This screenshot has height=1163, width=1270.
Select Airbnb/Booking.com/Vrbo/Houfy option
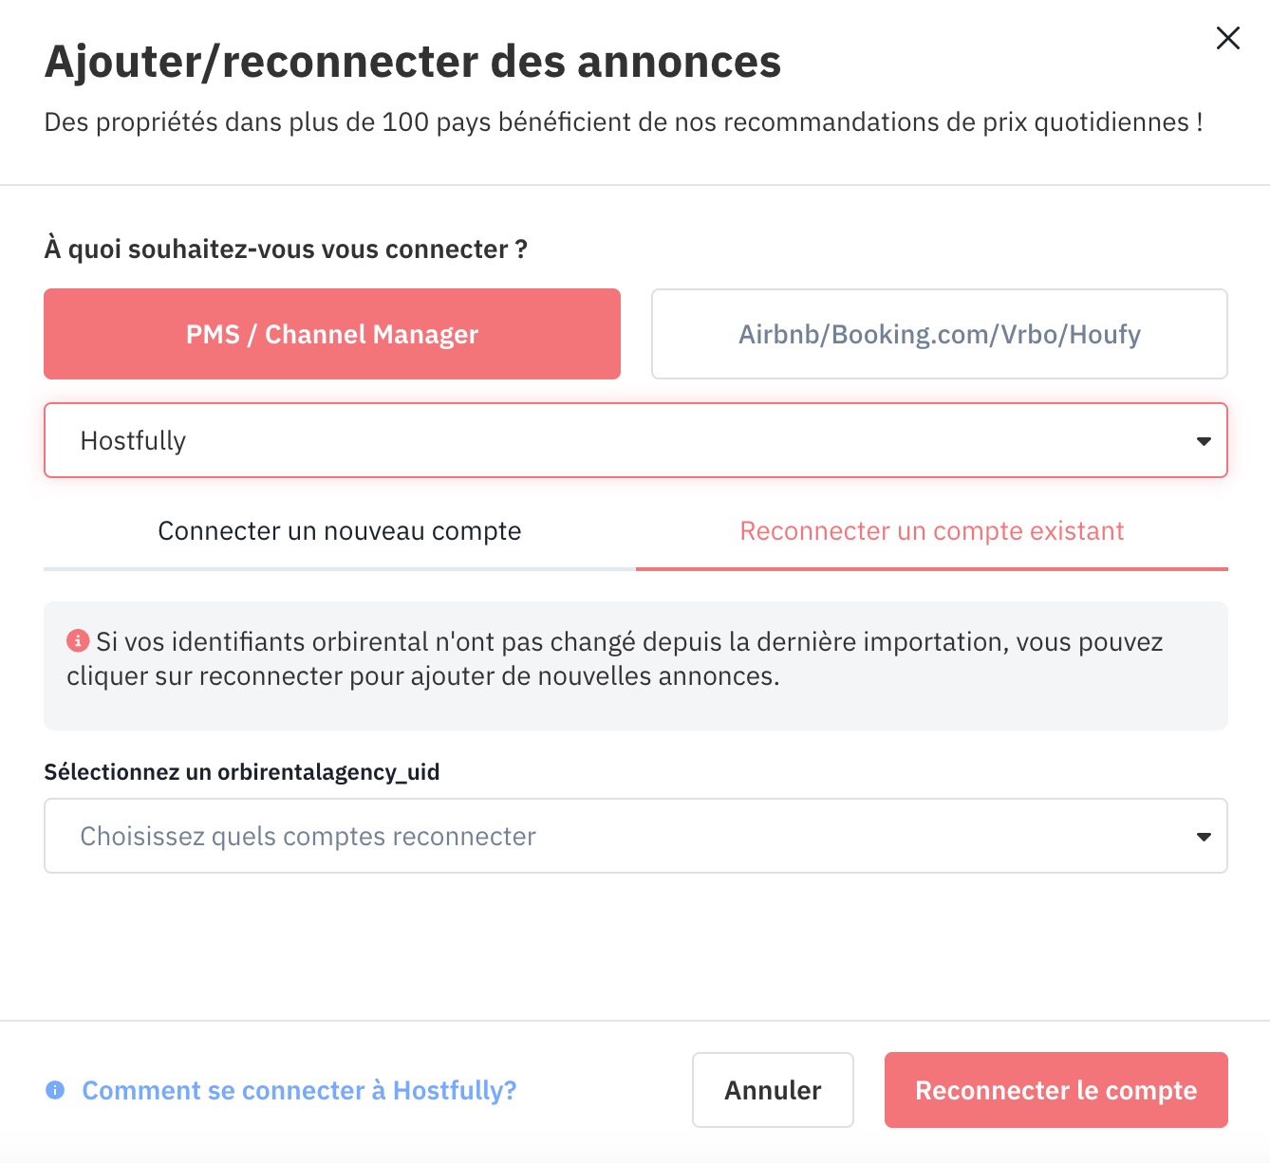[x=940, y=334]
